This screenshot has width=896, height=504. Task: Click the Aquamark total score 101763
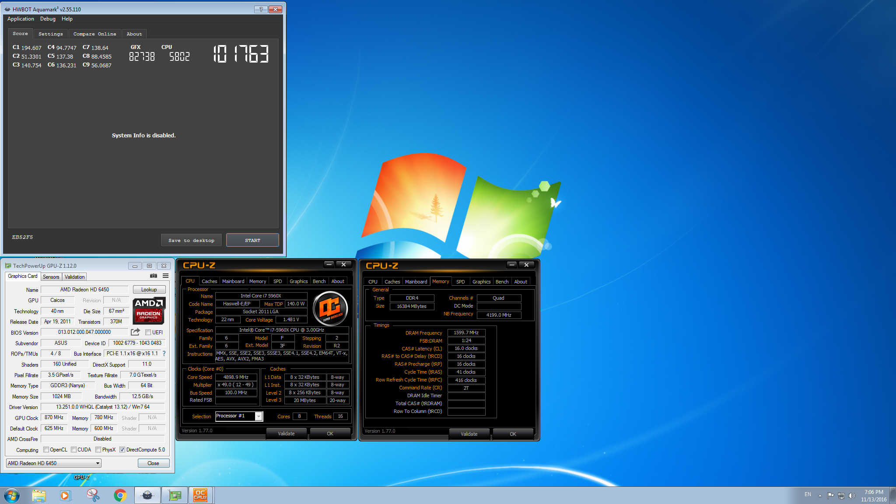click(x=241, y=54)
